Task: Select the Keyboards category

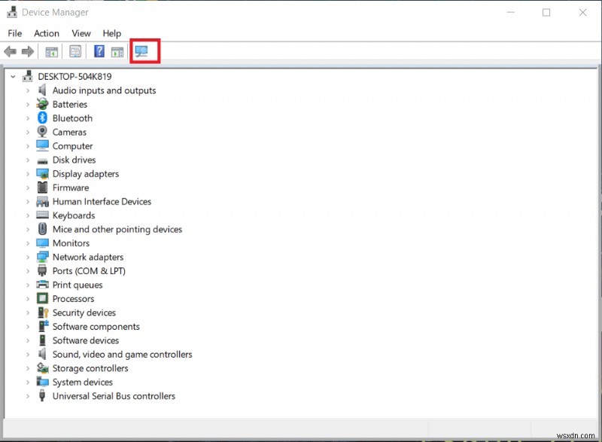Action: [x=74, y=215]
